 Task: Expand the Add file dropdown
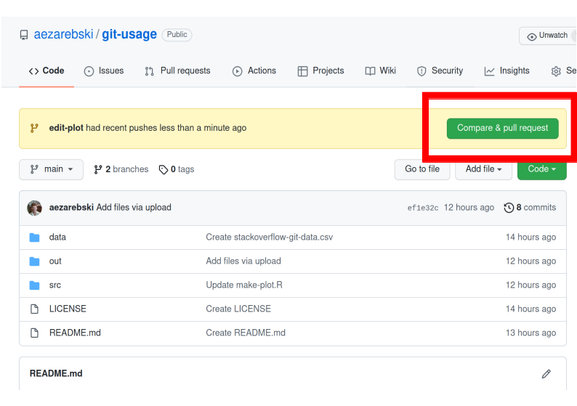coord(483,169)
